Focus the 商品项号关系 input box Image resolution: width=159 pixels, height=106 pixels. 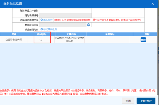point(62,25)
